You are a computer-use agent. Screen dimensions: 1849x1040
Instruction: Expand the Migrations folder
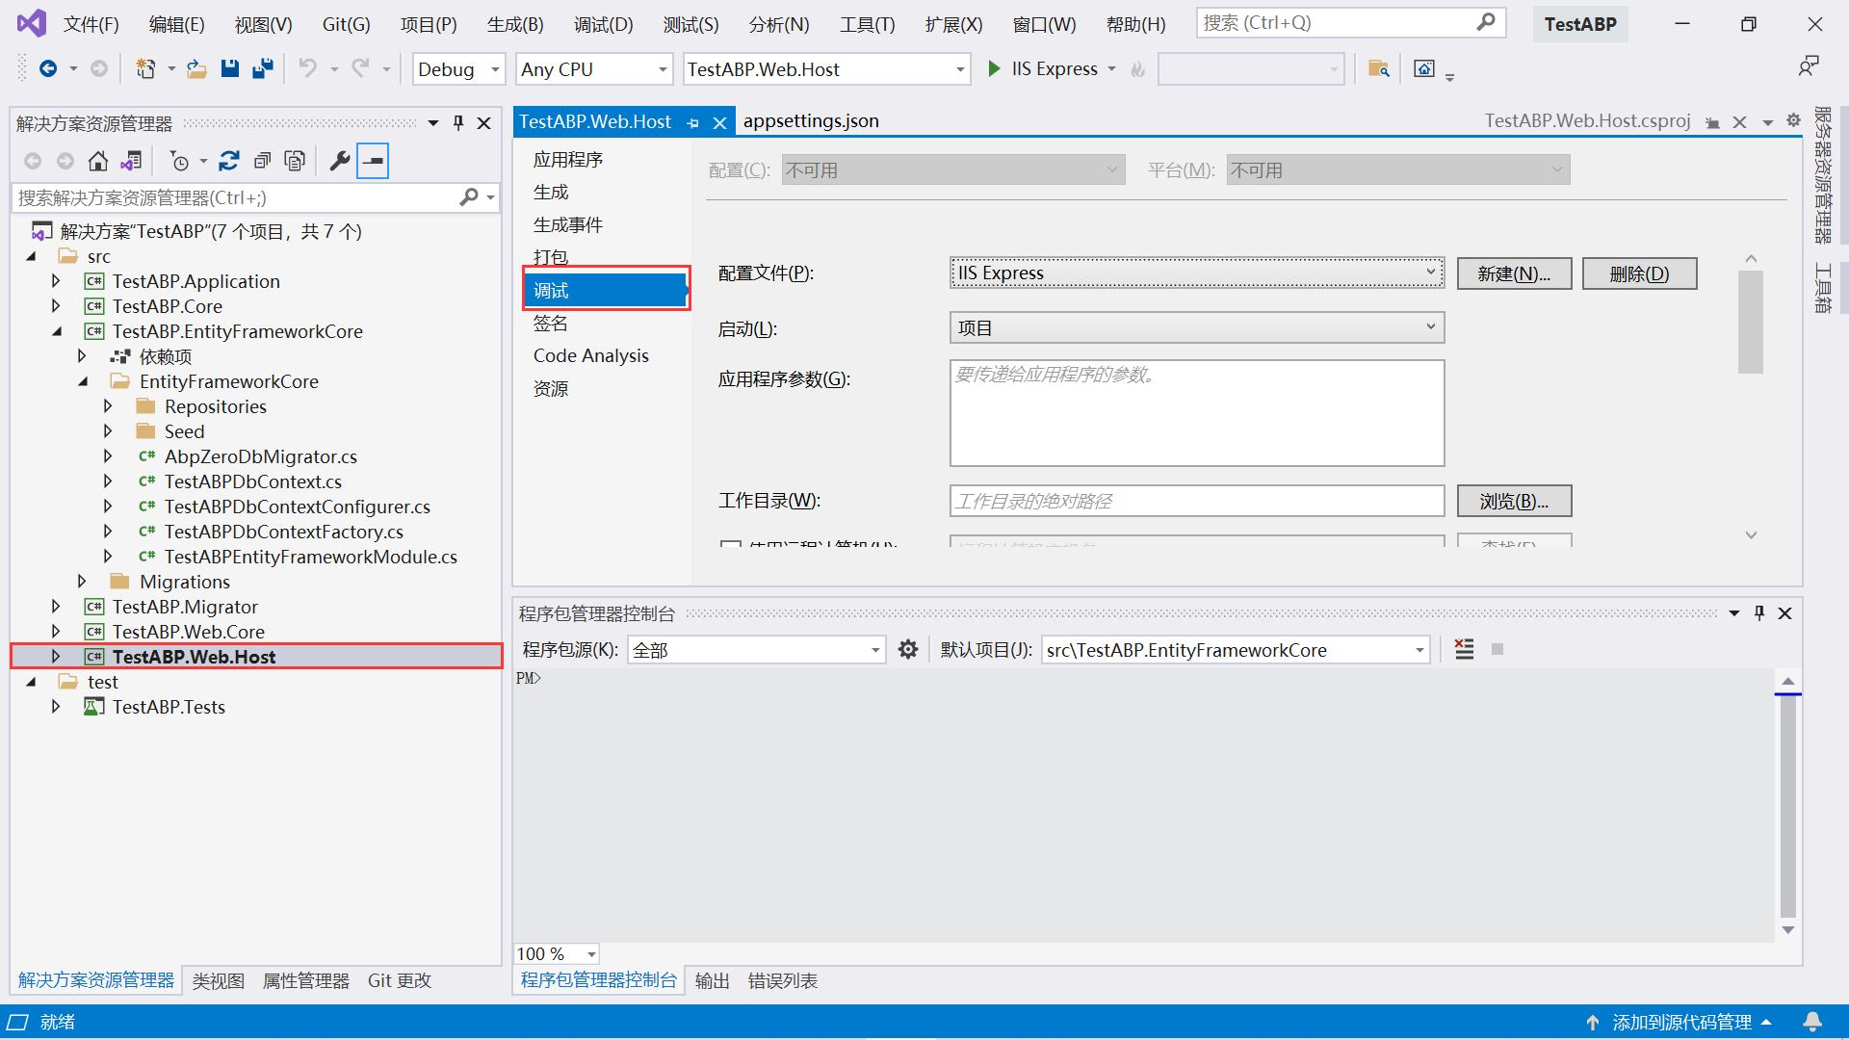[82, 582]
